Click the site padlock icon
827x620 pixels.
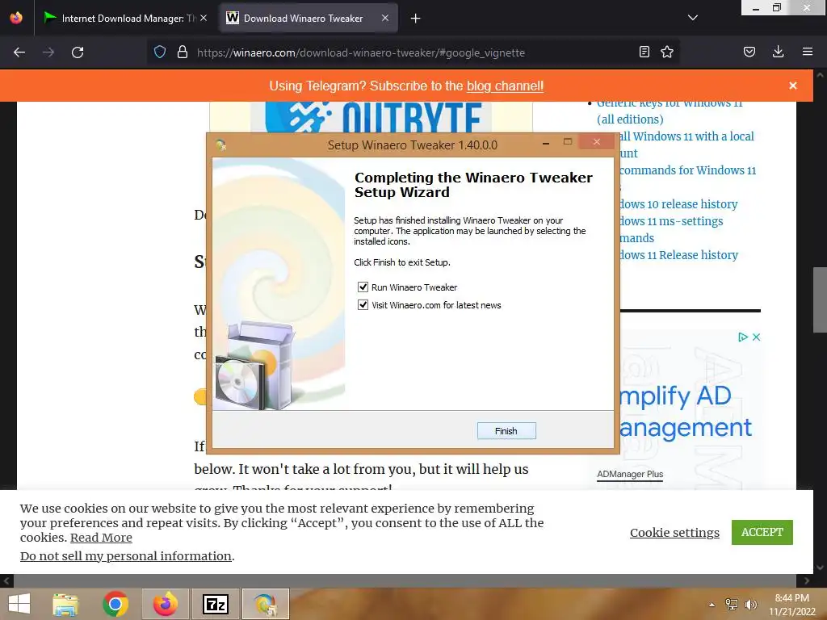tap(183, 52)
